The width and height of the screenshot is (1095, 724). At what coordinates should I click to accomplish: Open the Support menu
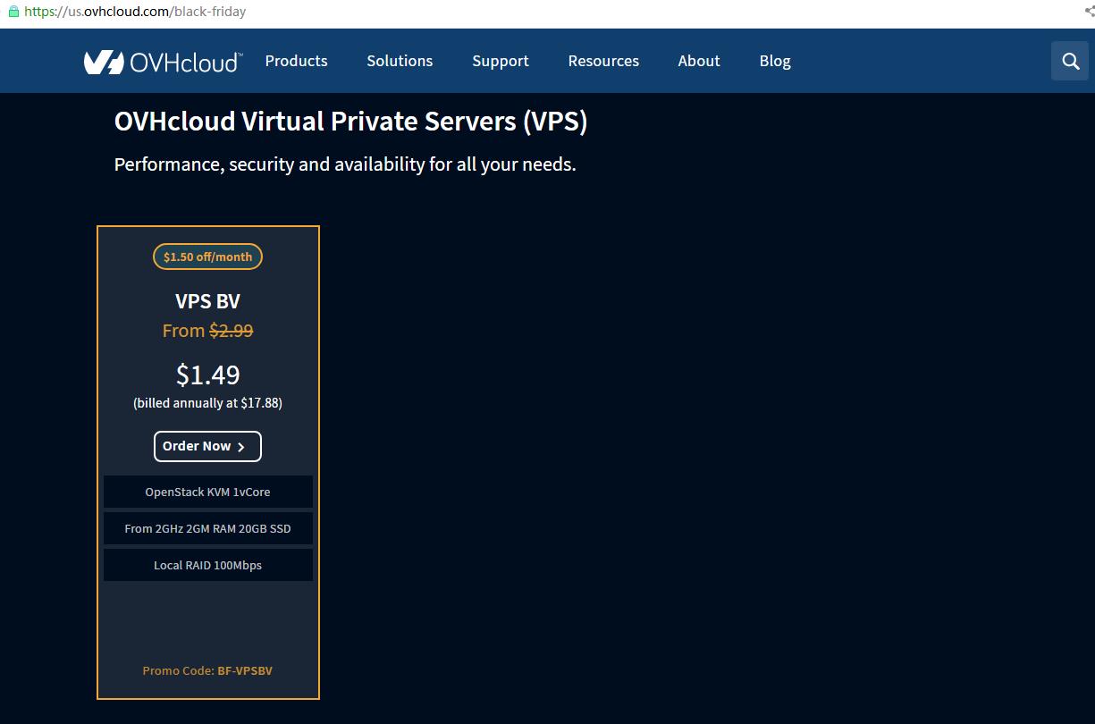501,61
